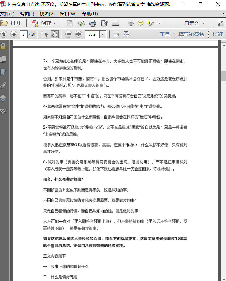The image size is (226, 281).
Task: Open the 工具 (Tools) pane
Action: coord(165,34)
